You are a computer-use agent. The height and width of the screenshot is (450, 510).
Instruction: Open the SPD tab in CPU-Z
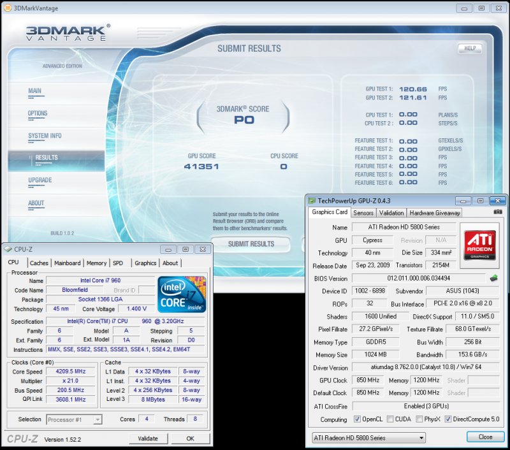point(118,263)
